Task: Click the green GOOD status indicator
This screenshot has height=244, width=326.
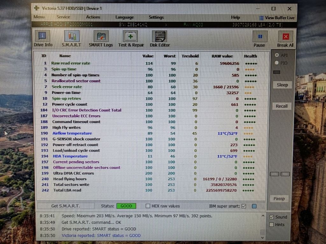Action: 126,206
